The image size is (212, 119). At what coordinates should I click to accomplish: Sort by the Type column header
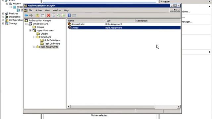coord(120,20)
